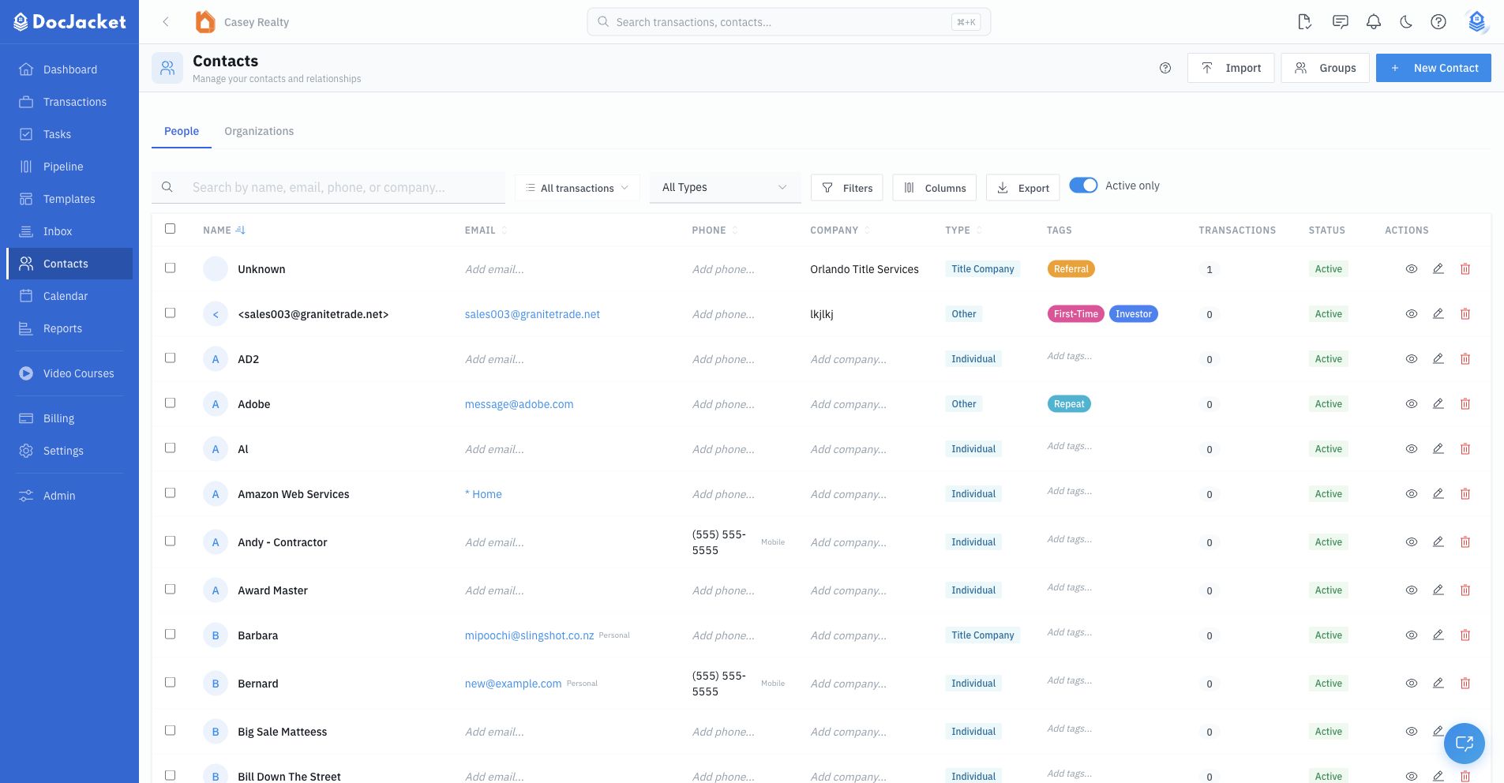Open the help question mark in top bar
This screenshot has width=1504, height=783.
coord(1438,22)
